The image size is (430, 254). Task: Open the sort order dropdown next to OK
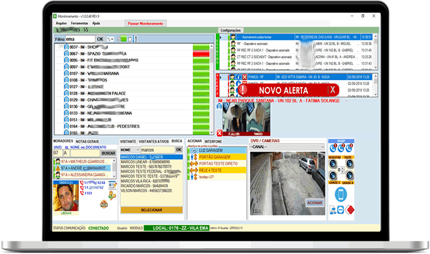110,39
